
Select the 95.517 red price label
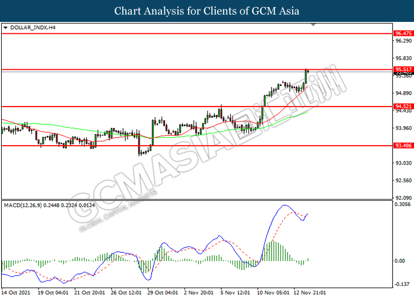(x=403, y=69)
